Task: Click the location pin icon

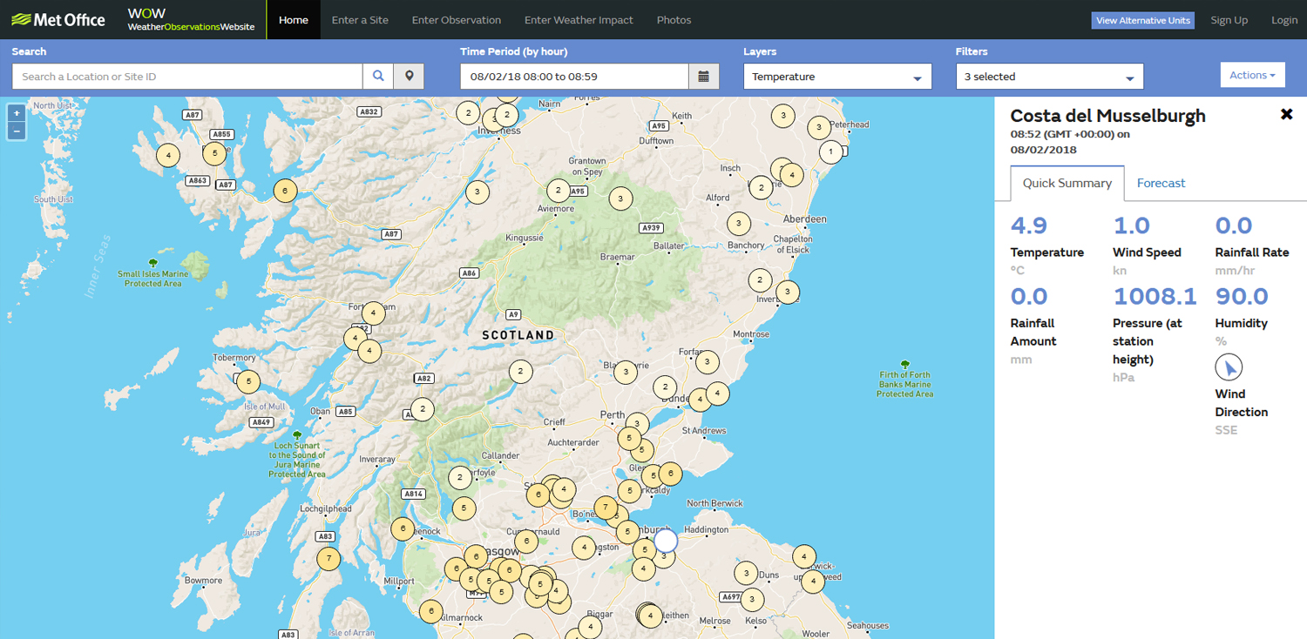Action: coord(409,77)
